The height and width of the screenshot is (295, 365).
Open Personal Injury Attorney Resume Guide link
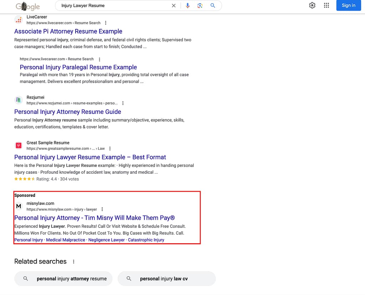(67, 112)
